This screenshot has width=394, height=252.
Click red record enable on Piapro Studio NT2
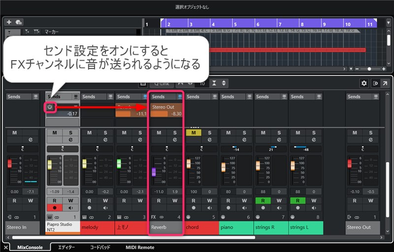coord(55,208)
